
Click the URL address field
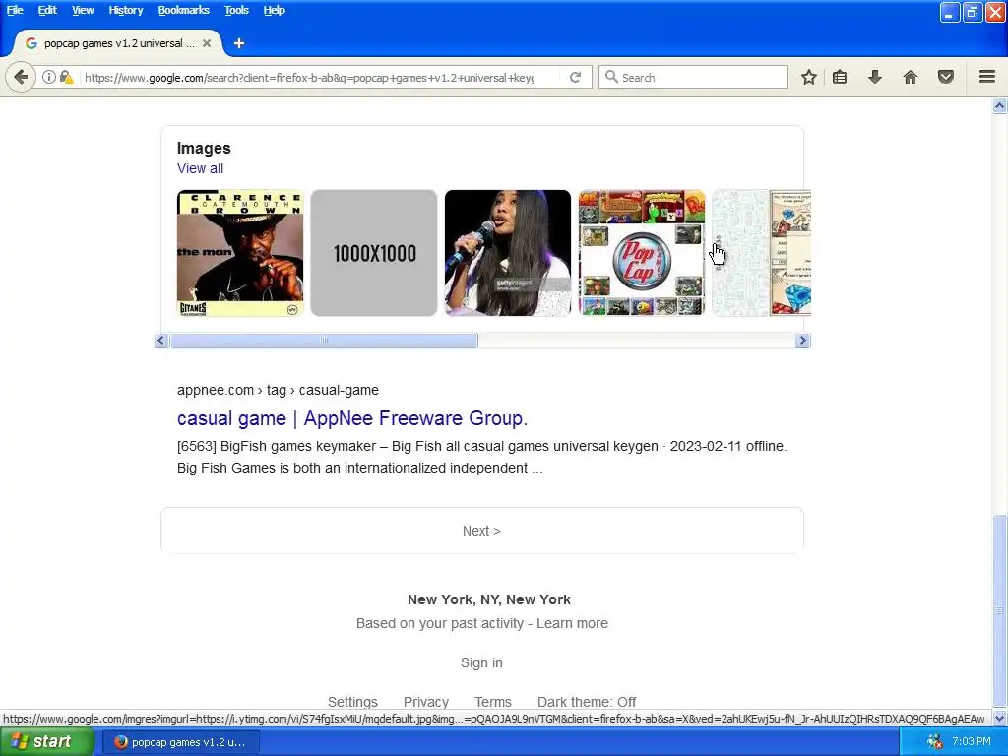(x=308, y=78)
